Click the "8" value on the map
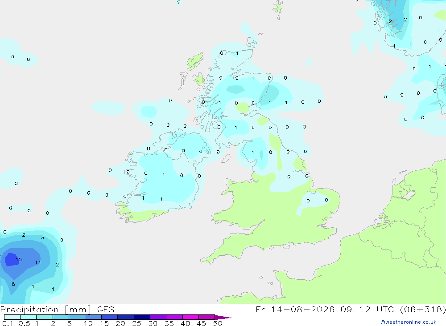 (x=13, y=284)
